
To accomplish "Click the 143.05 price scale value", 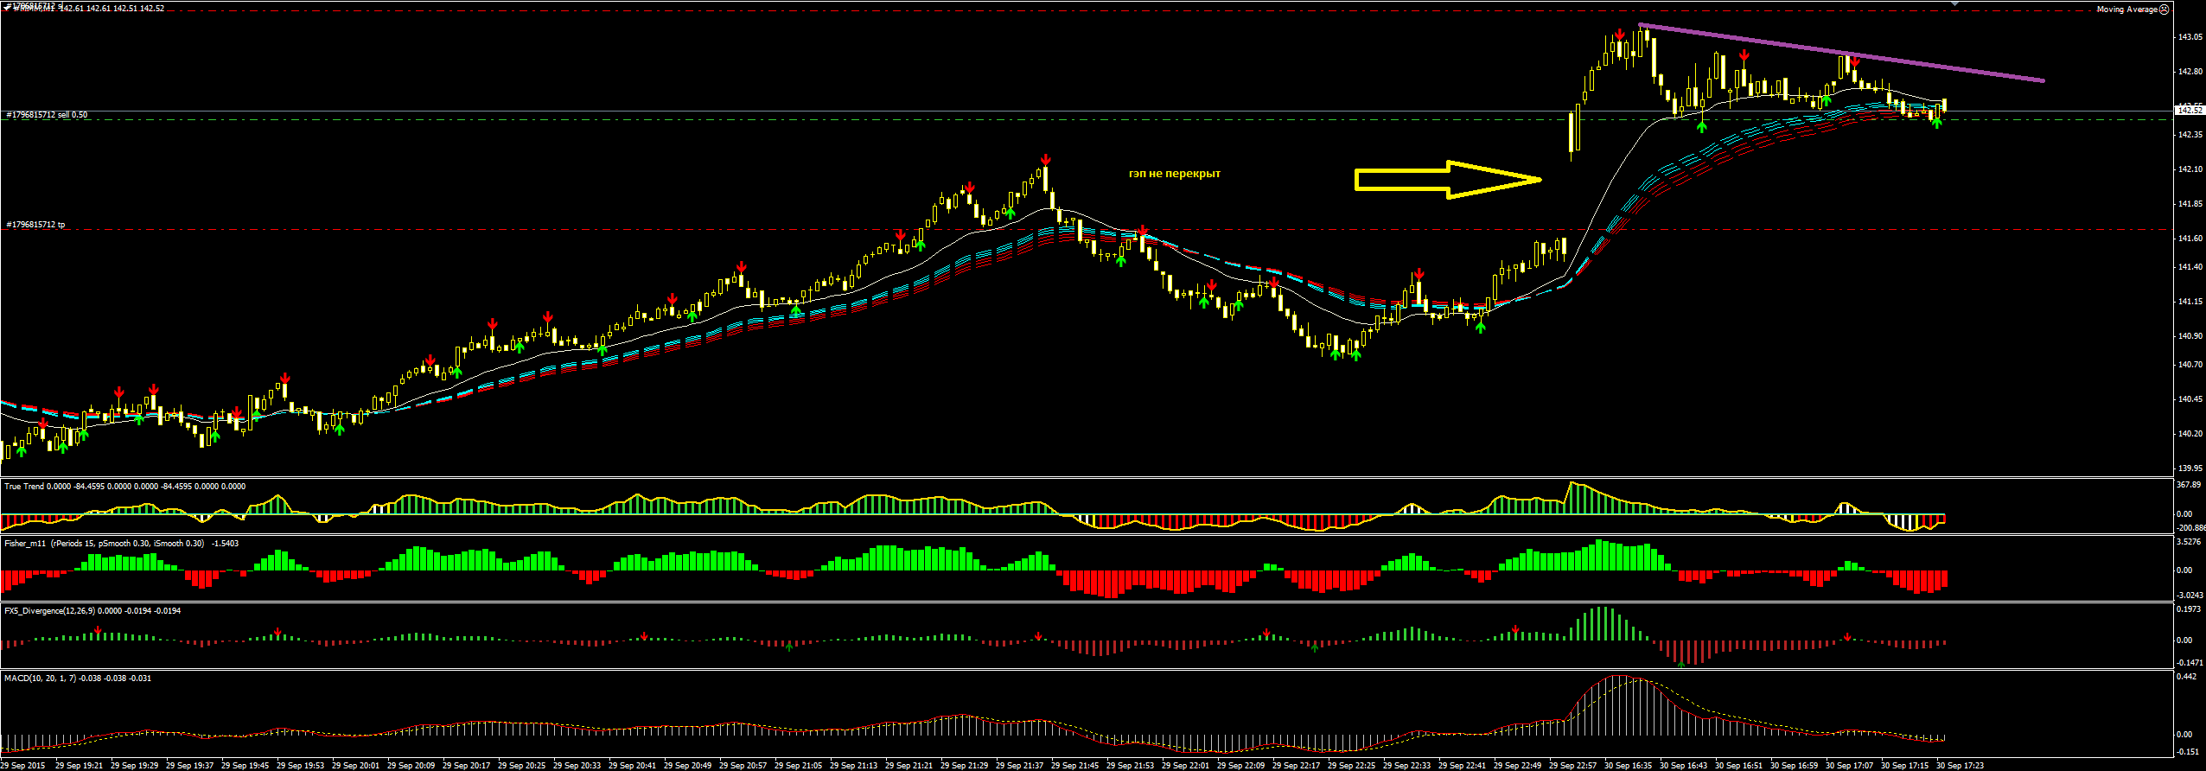I will 2190,37.
